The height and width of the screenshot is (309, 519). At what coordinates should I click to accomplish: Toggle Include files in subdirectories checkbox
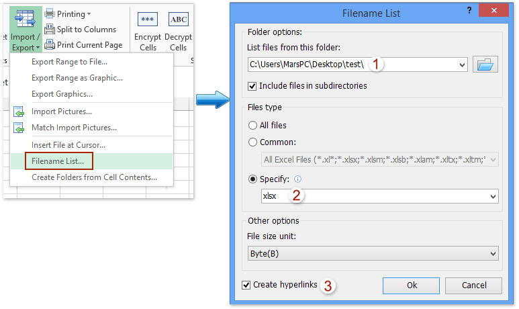[252, 86]
